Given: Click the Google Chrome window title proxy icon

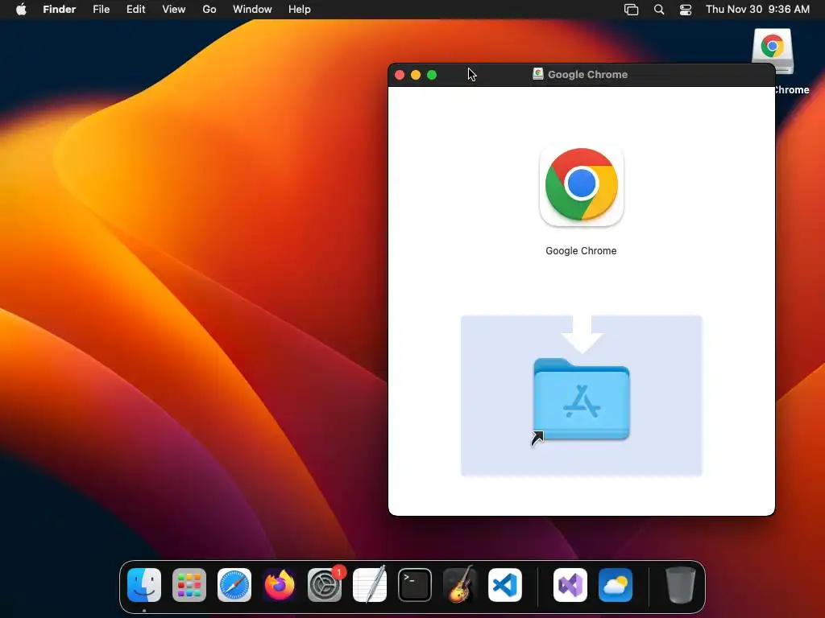Looking at the screenshot, I should pos(537,74).
